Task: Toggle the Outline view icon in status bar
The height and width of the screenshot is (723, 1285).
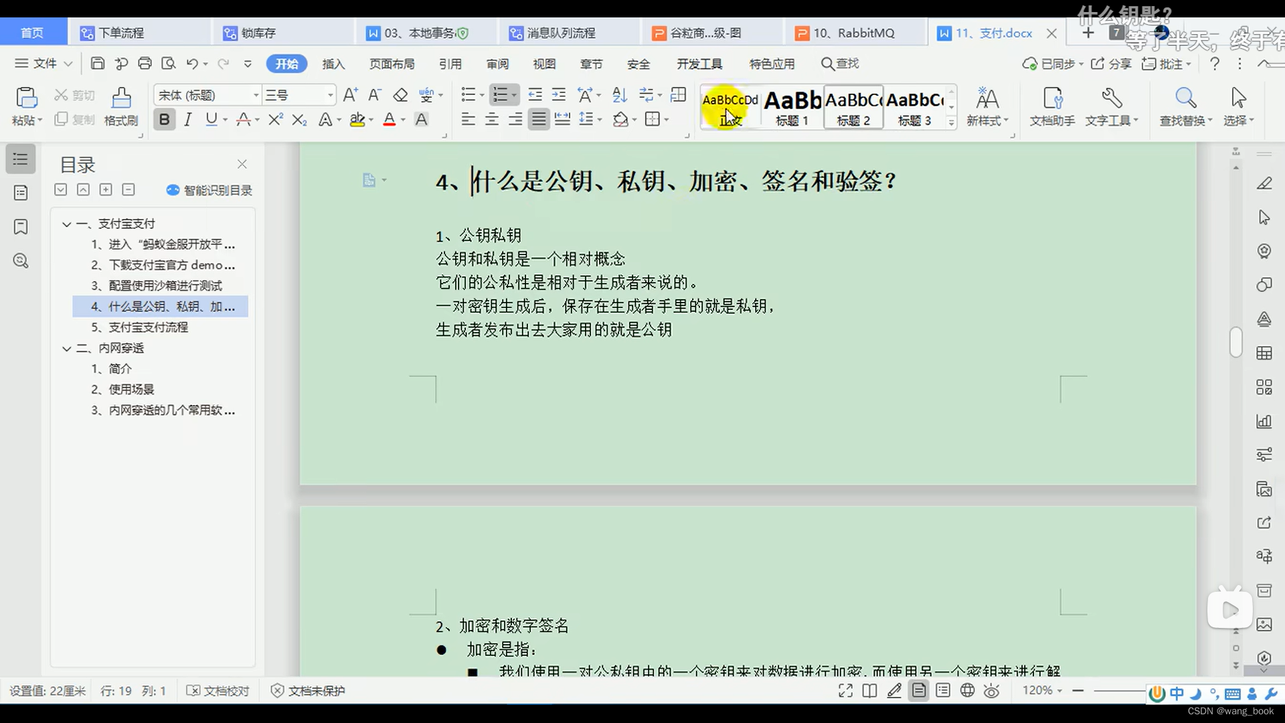Action: coord(943,691)
